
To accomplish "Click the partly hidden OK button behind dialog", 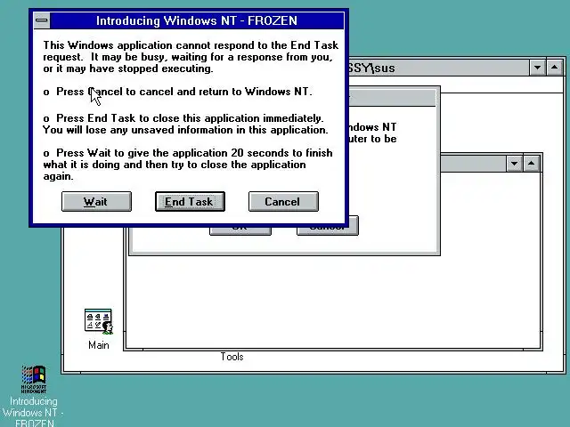I will (240, 230).
